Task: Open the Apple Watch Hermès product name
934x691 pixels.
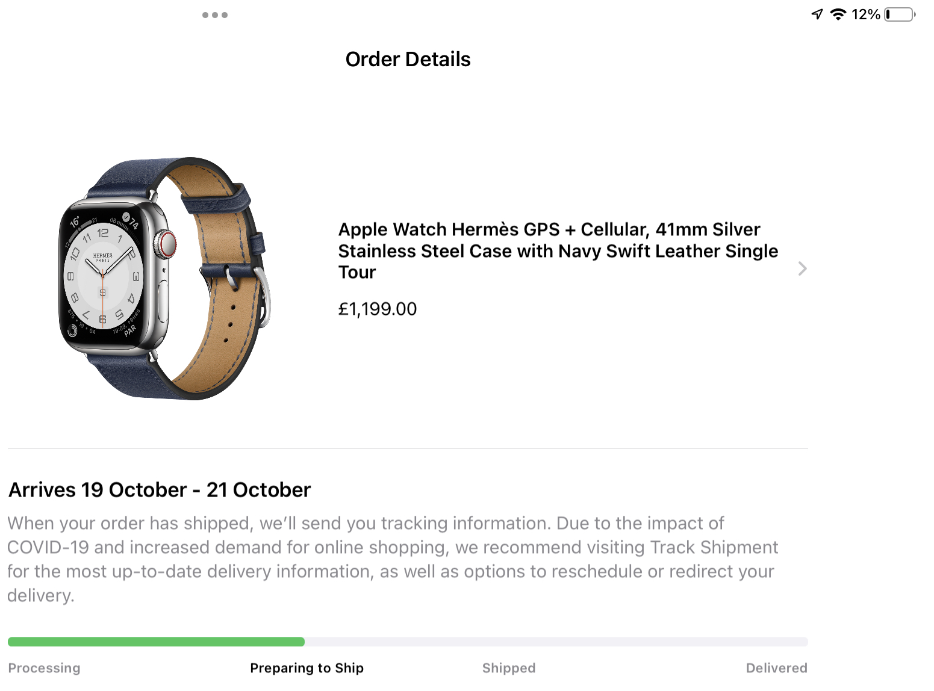Action: click(x=558, y=250)
